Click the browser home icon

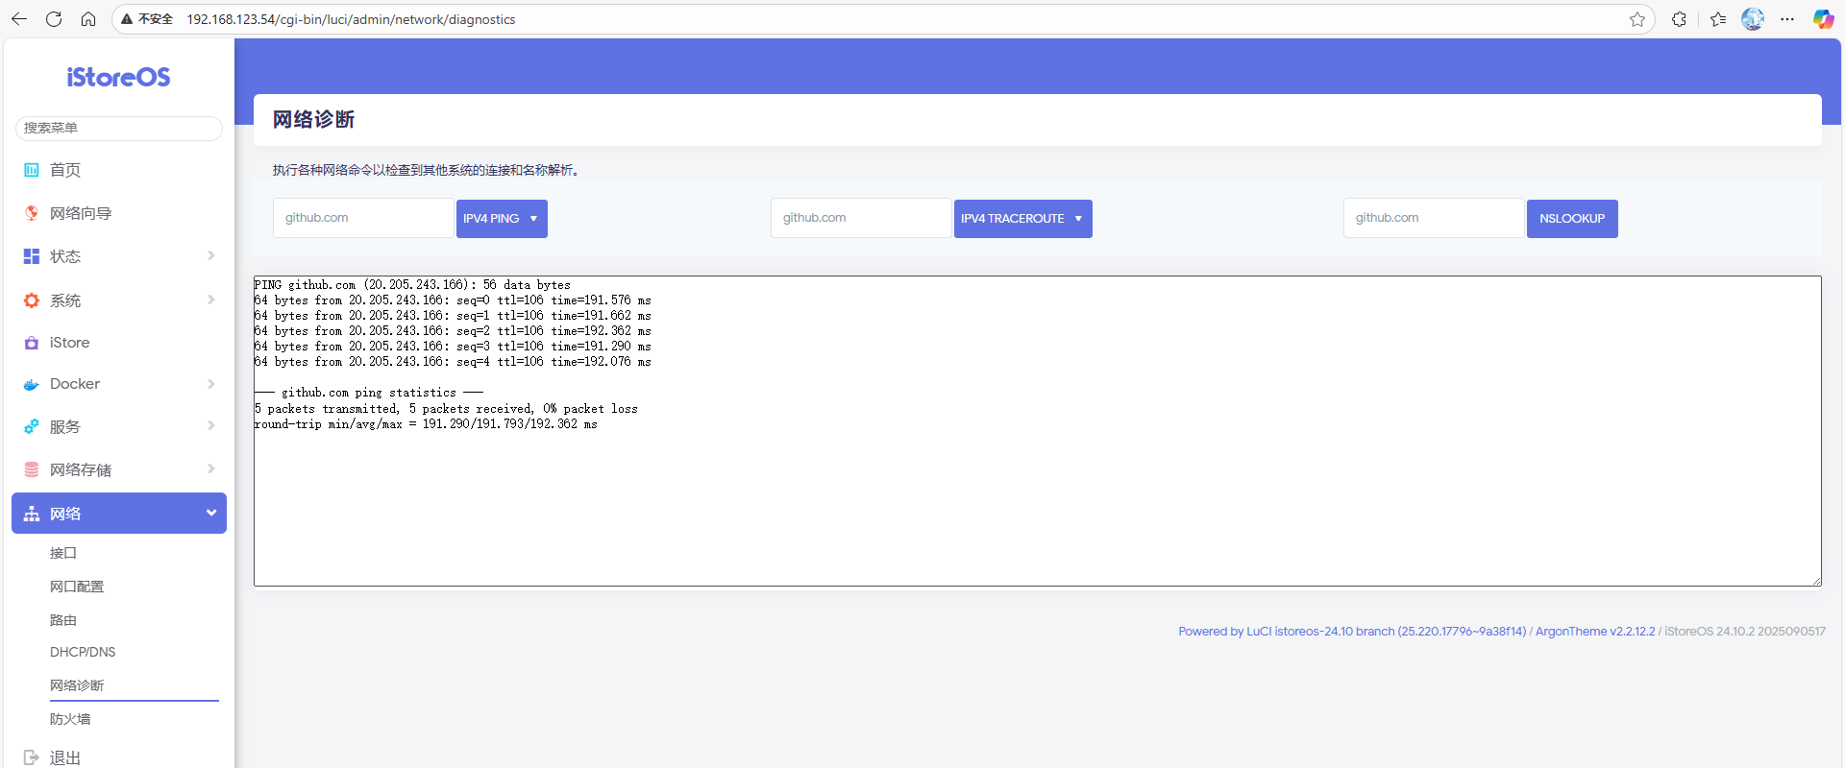tap(88, 19)
